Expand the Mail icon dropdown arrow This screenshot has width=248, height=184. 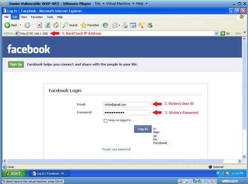(119, 25)
